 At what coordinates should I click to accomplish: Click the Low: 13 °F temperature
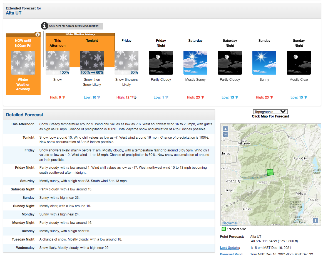click(230, 97)
